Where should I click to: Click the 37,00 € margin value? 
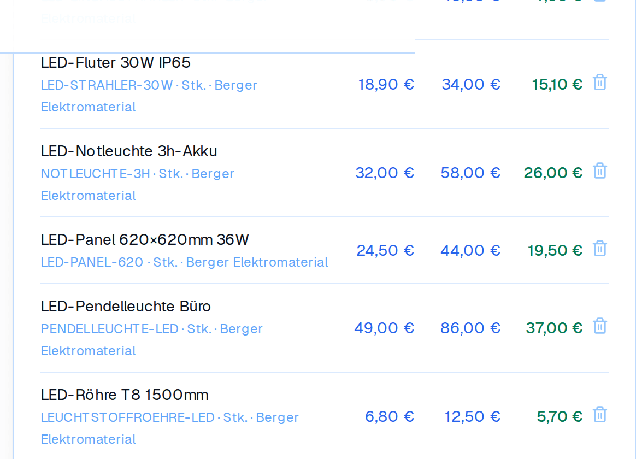555,328
